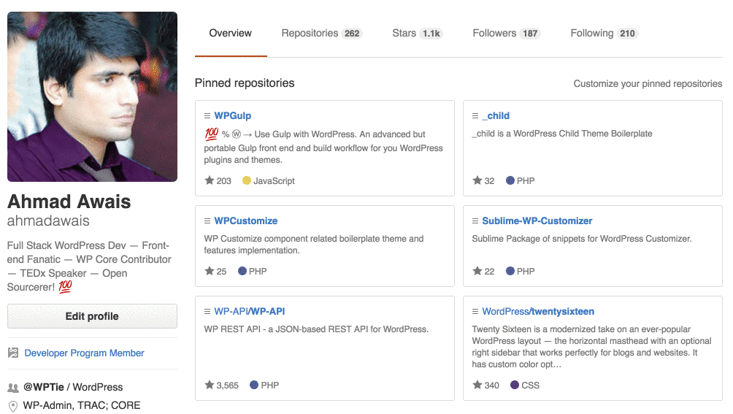Click the Developer Program Member badge icon
Viewport: 733px width, 414px height.
click(x=13, y=353)
